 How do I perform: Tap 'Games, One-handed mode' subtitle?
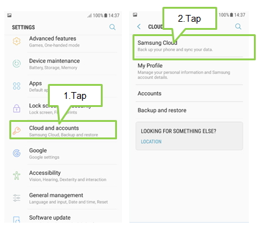tap(54, 45)
